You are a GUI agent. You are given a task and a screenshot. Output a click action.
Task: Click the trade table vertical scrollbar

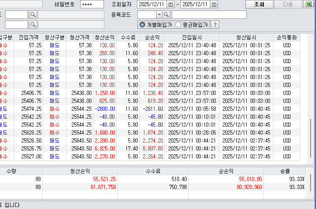coord(310,99)
